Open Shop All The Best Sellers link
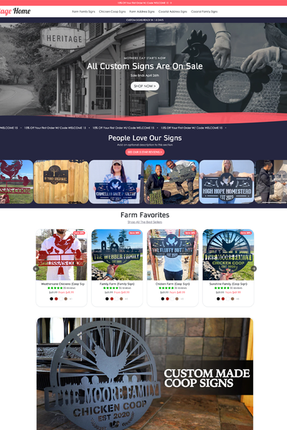This screenshot has width=287, height=430. tap(145, 222)
